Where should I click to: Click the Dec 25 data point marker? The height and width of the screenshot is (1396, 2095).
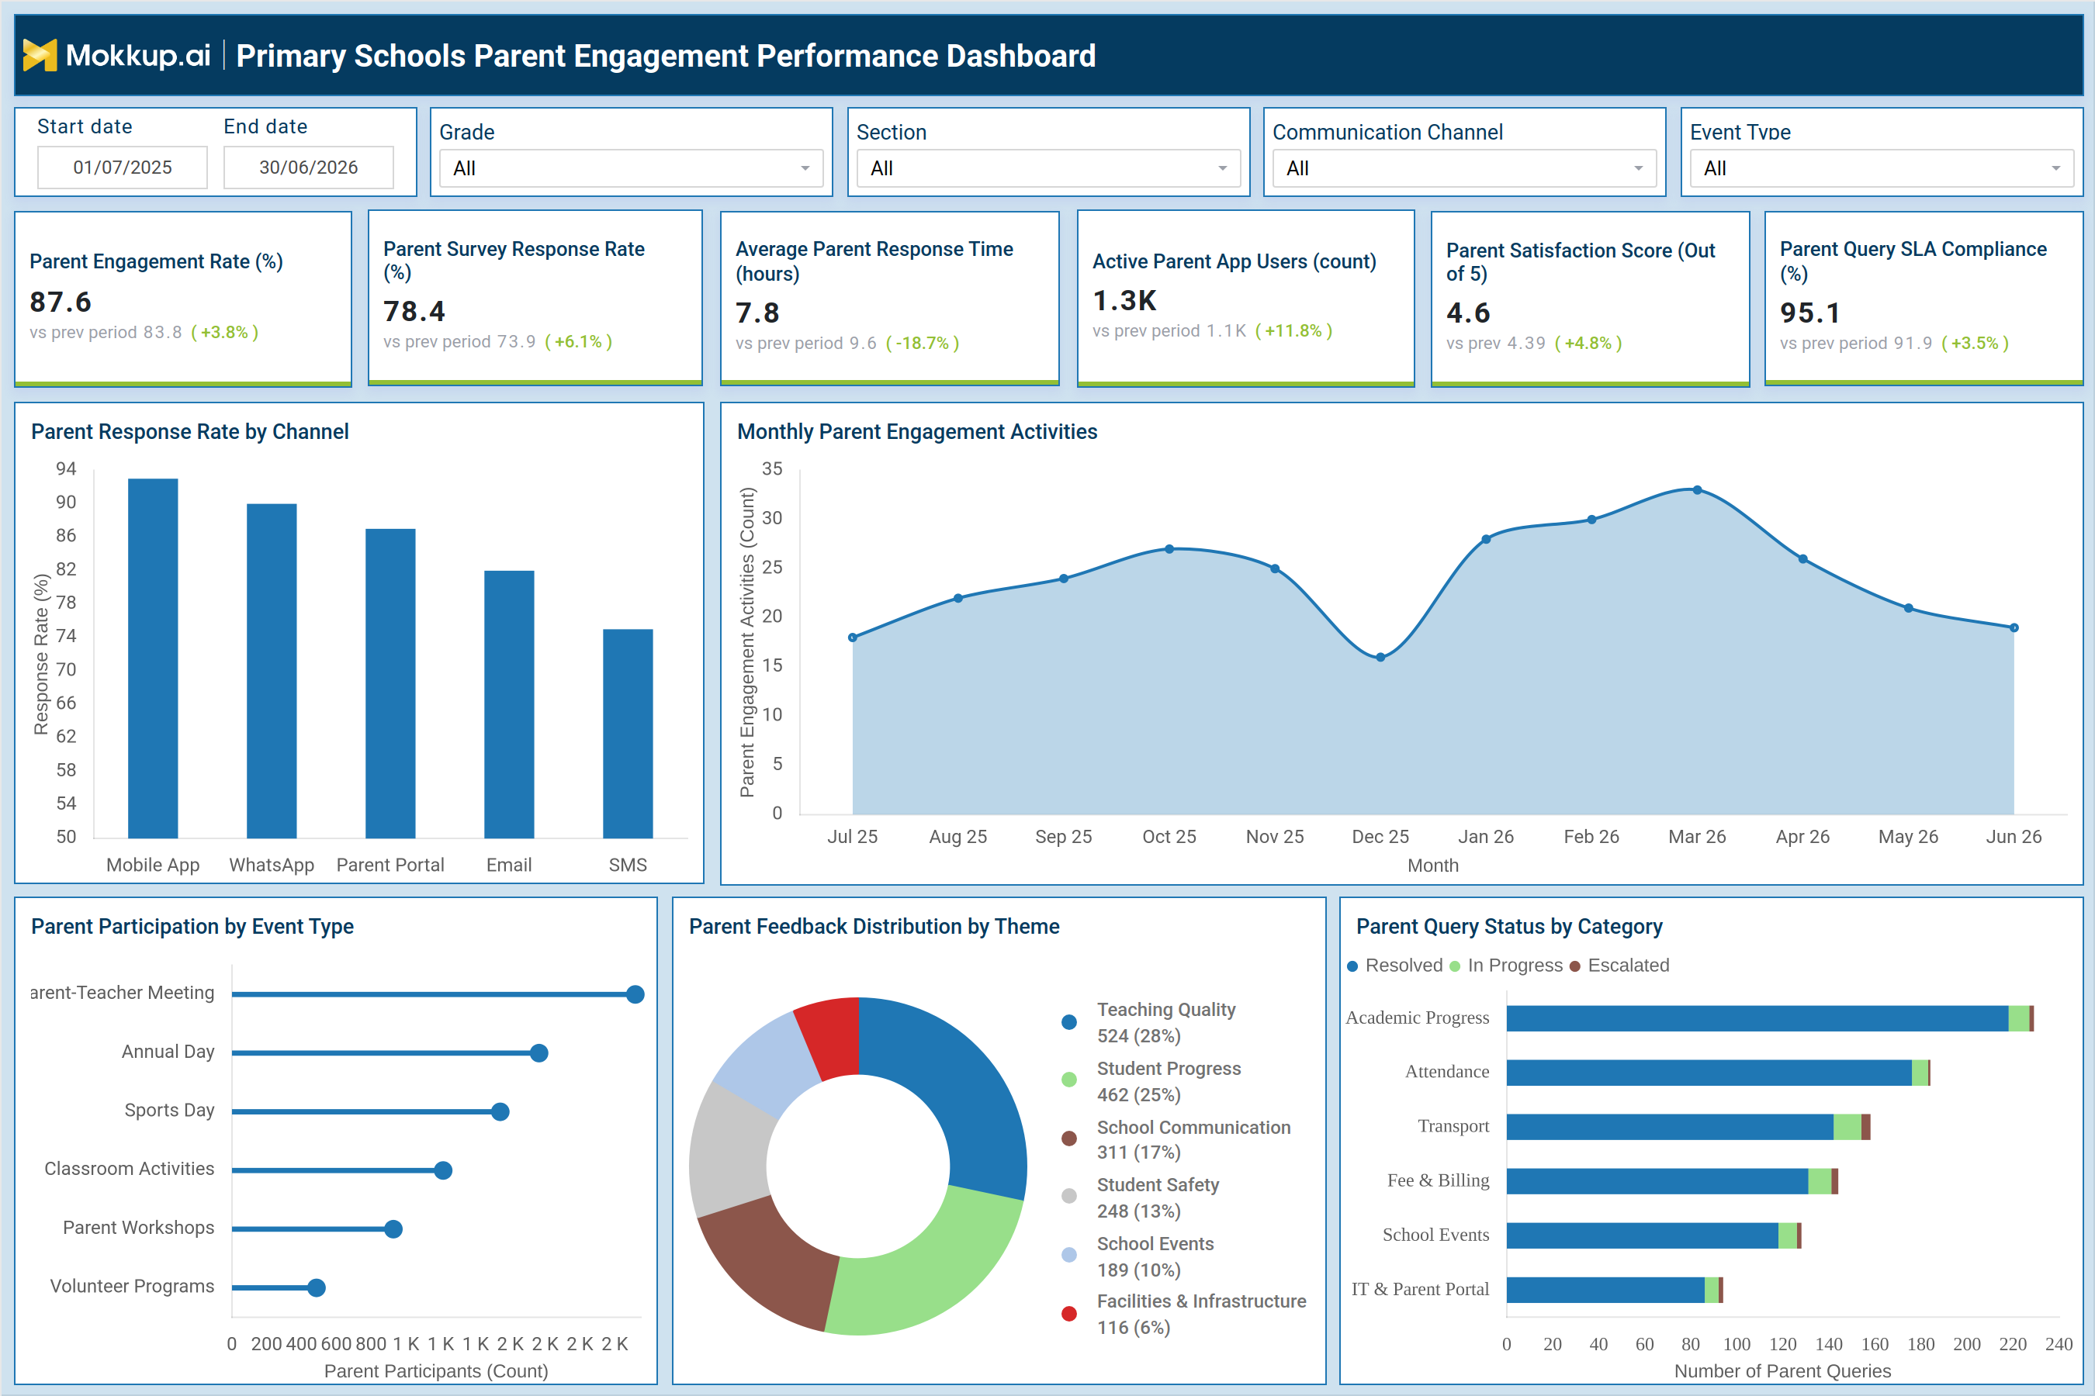click(x=1380, y=657)
